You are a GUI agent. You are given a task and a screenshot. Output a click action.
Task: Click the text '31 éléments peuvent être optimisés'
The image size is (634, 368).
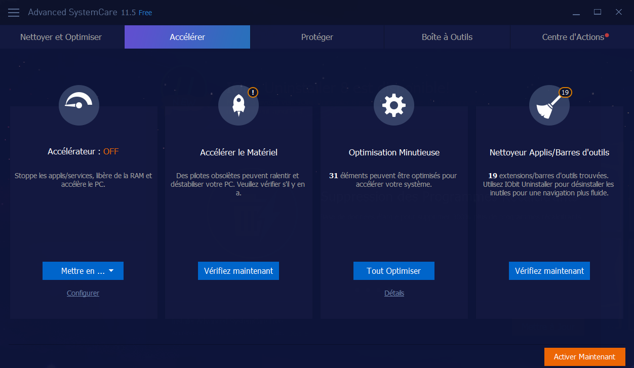[393, 180]
